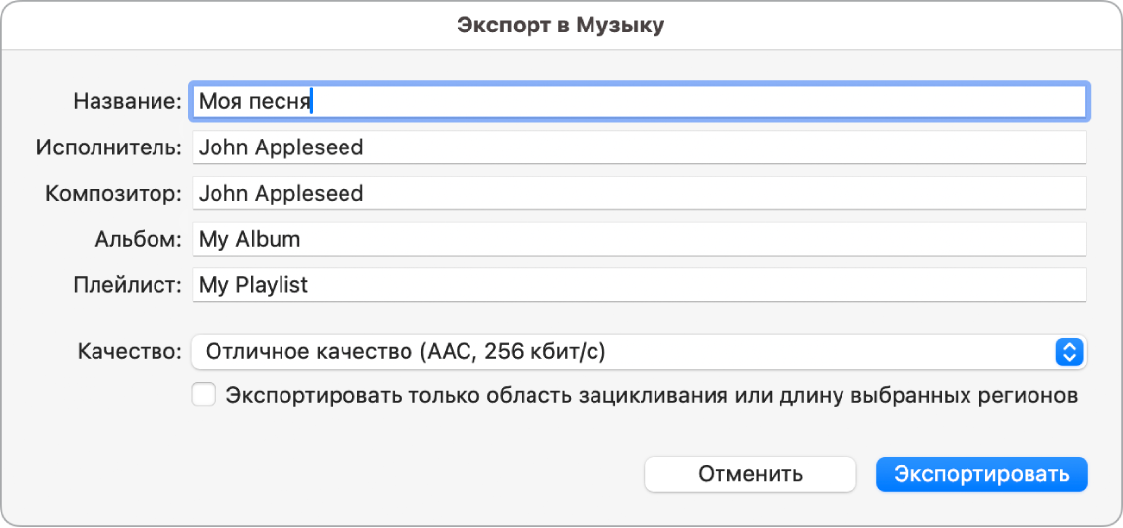This screenshot has height=528, width=1123.
Task: Open the Качество quality dropdown
Action: tap(639, 352)
